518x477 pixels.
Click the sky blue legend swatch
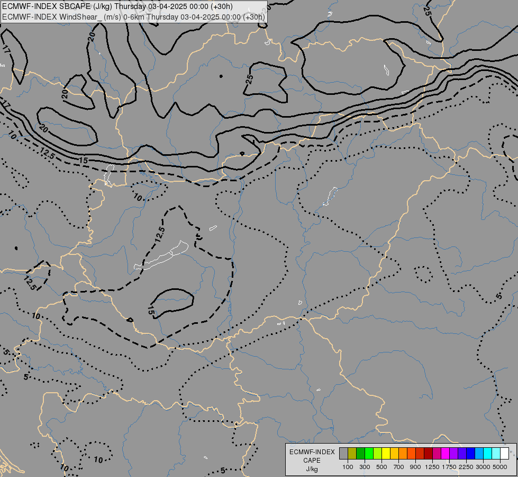pos(479,453)
